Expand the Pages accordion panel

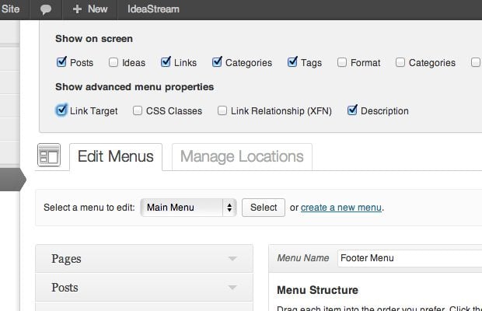tap(144, 259)
